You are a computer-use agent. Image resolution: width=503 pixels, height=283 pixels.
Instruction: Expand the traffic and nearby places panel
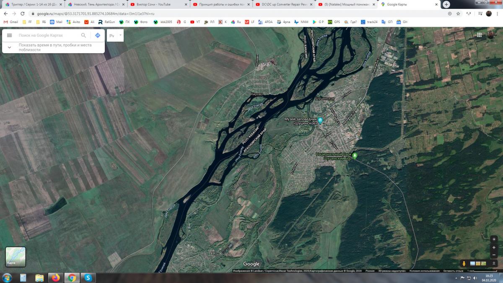click(x=9, y=47)
